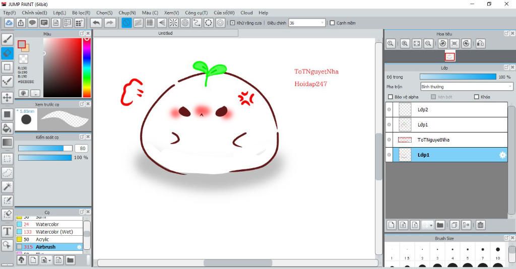This screenshot has width=516, height=269.
Task: Select the Brush tool
Action: (x=7, y=39)
